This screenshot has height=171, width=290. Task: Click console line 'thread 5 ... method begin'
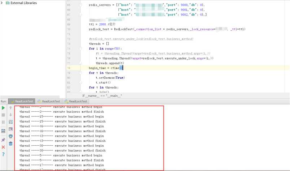click(x=61, y=155)
